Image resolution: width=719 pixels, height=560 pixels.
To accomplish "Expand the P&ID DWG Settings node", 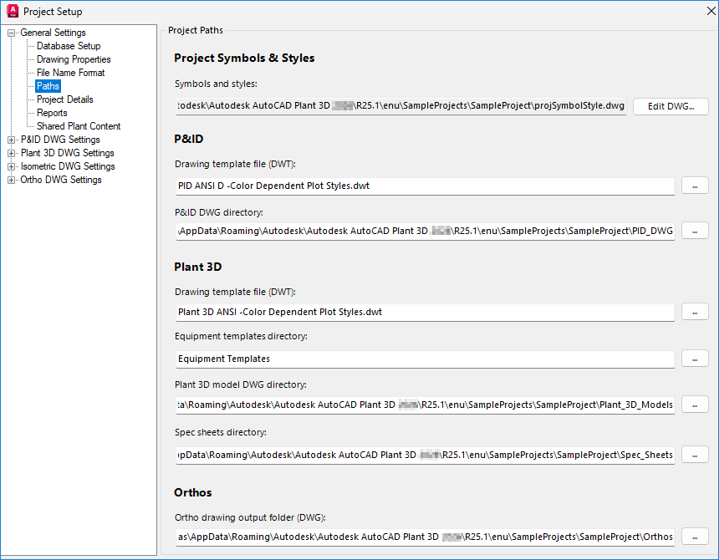I will [11, 140].
